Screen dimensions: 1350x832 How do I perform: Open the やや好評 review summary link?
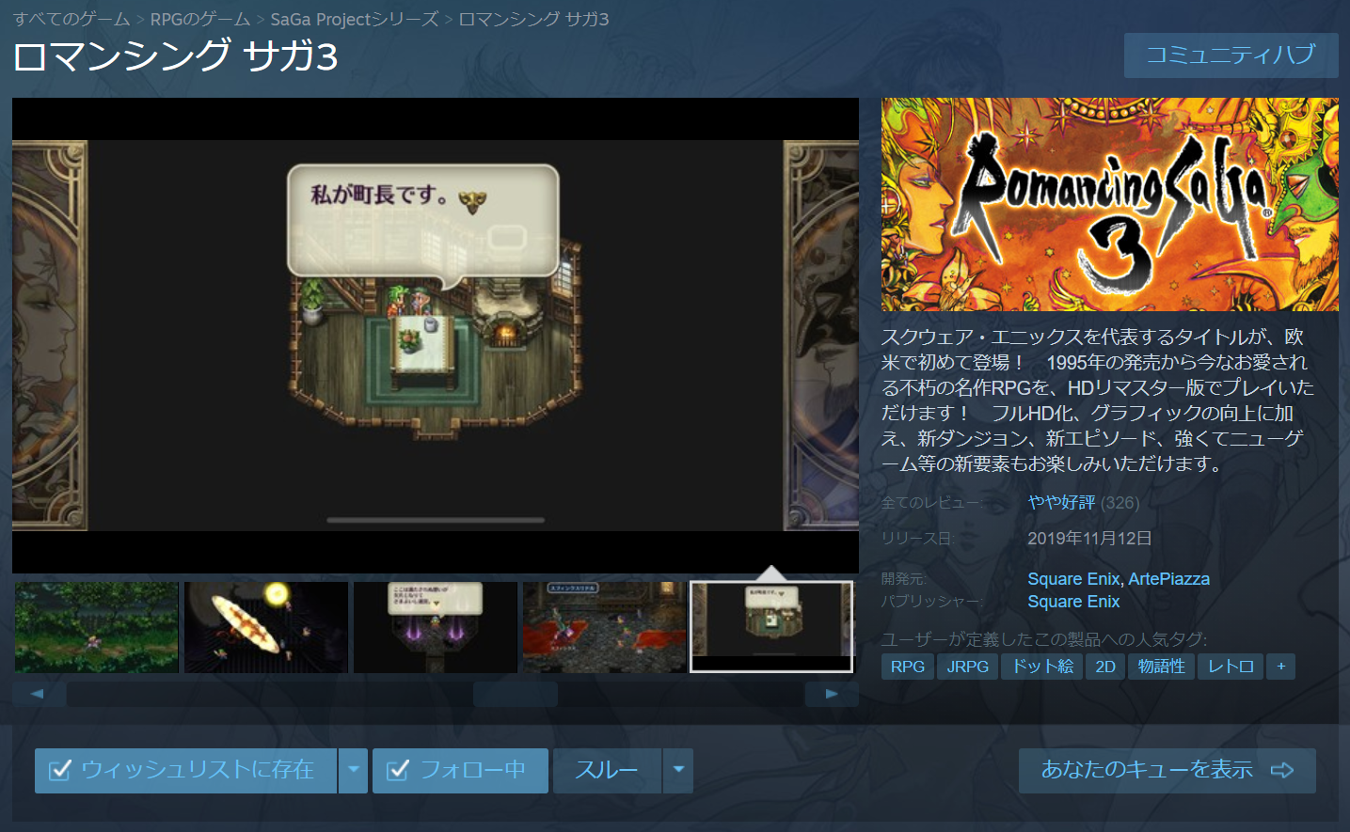coord(1061,503)
